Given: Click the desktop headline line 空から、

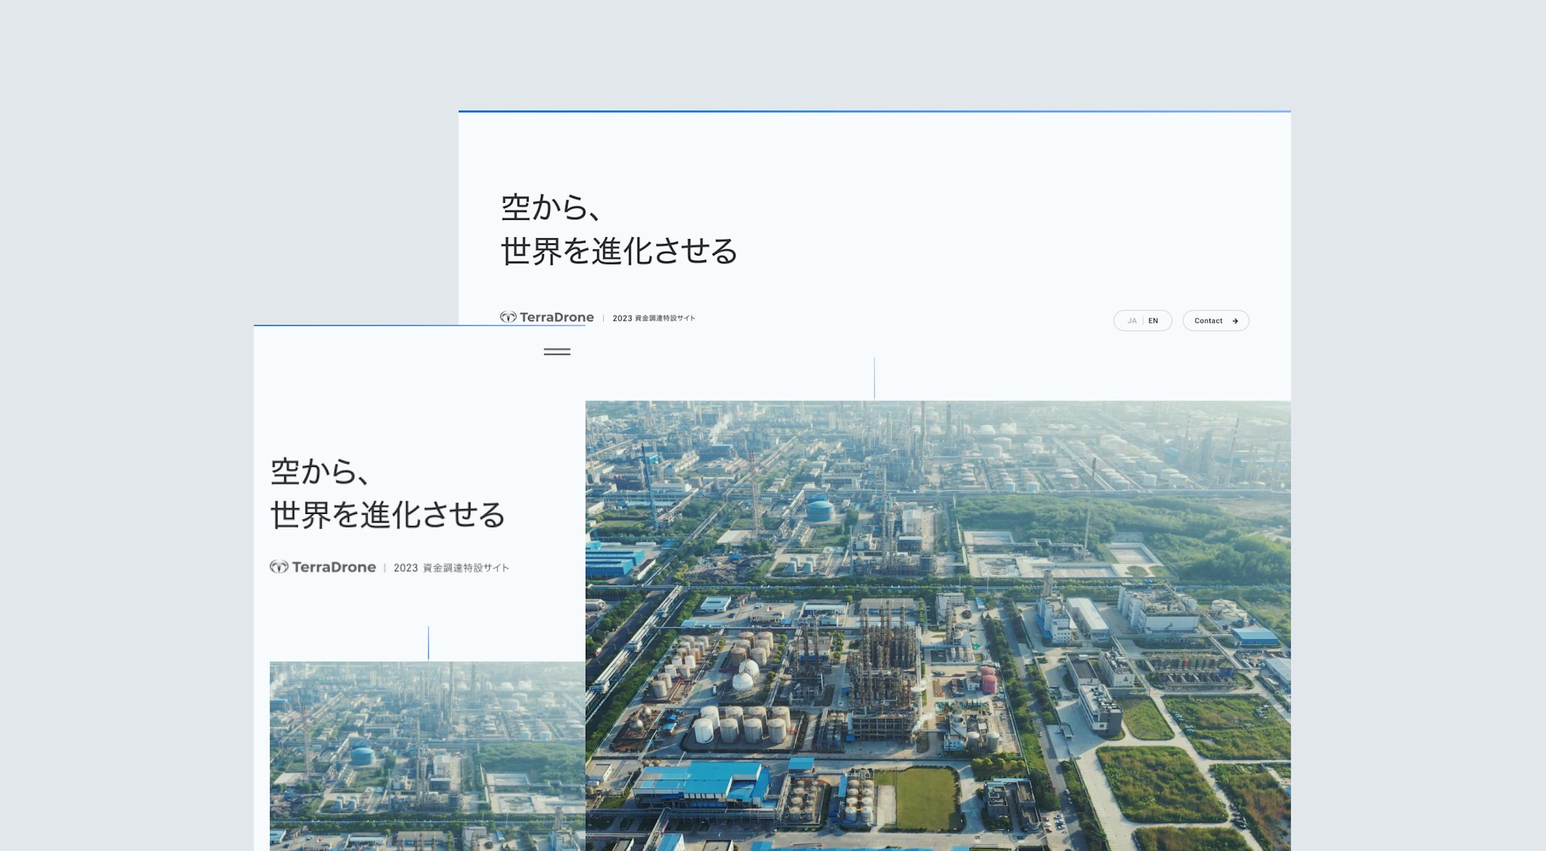Looking at the screenshot, I should click(551, 207).
